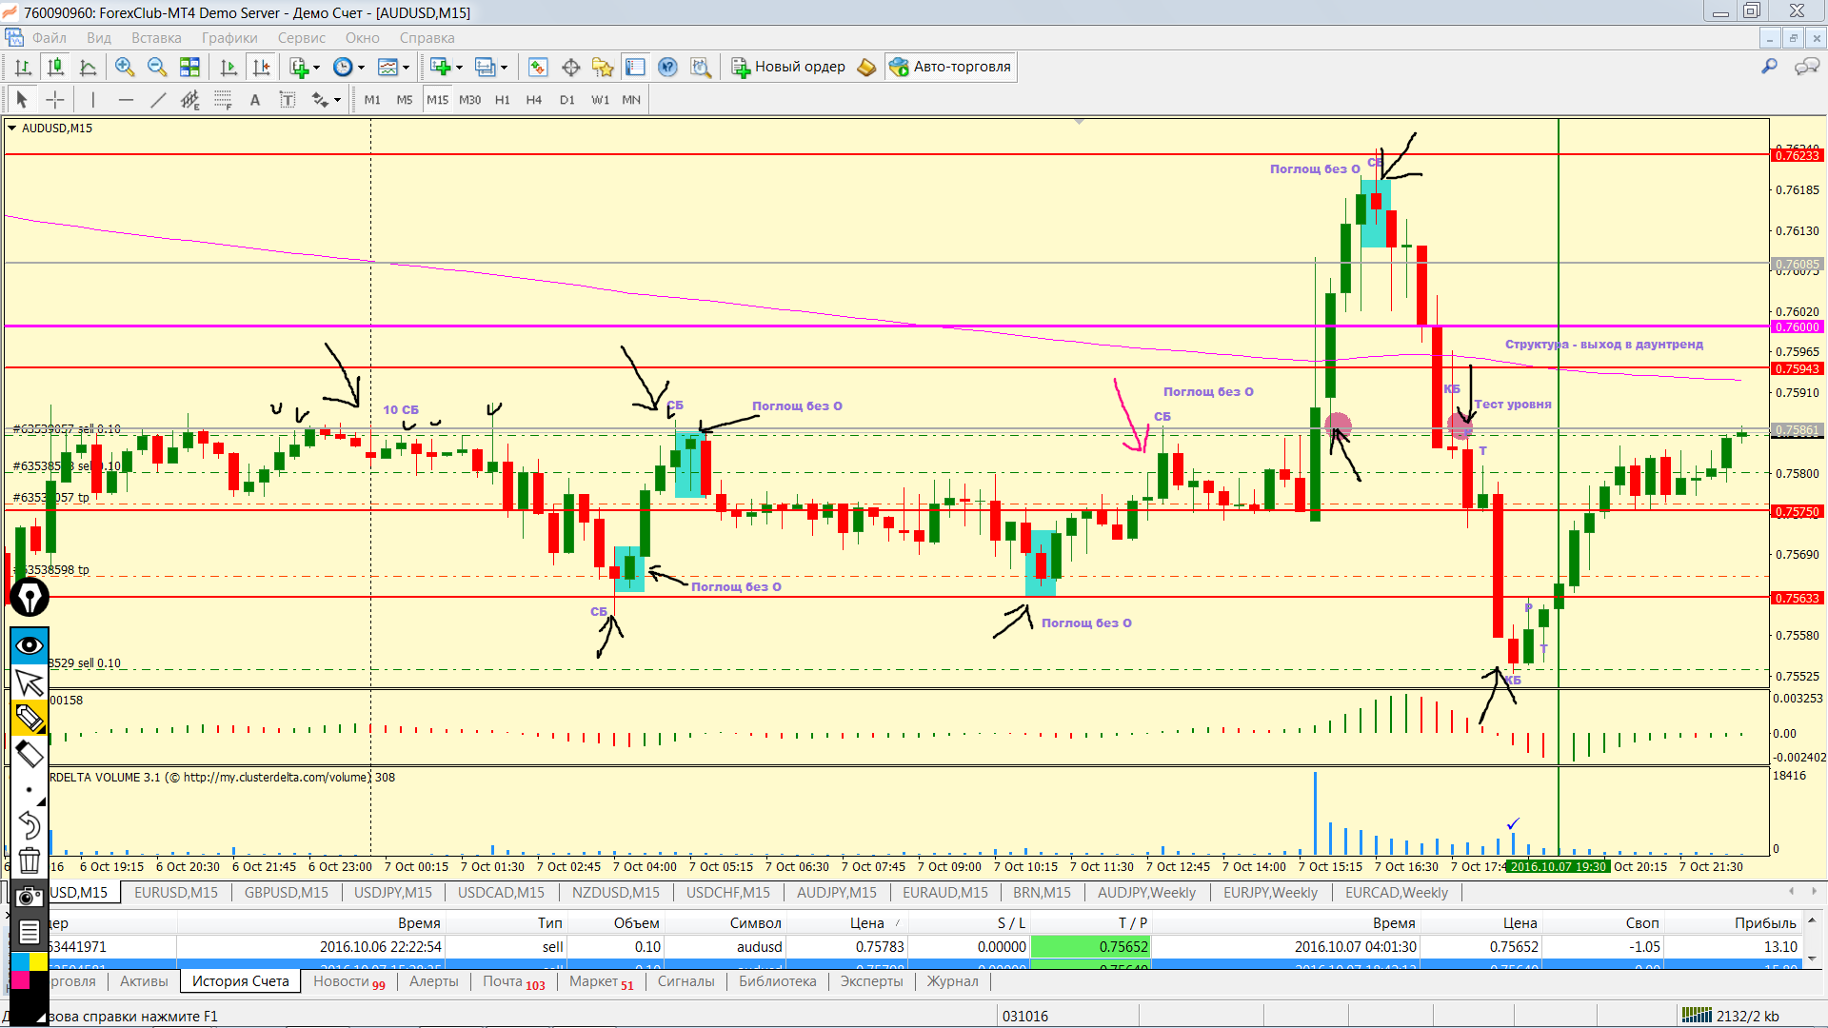Open the Журнал terminal tab
Screen dimensions: 1828x1028
click(952, 981)
